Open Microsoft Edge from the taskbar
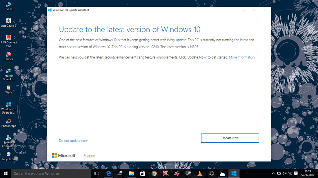The image size is (318, 178). pyautogui.click(x=109, y=173)
